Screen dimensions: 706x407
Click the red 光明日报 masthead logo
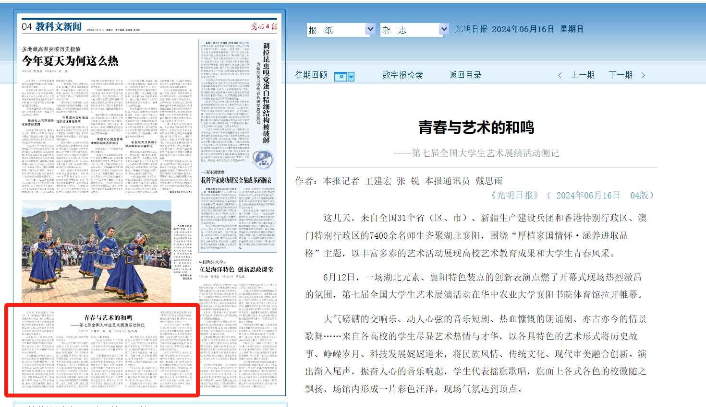264,26
